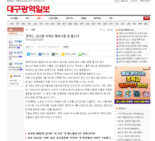The width and height of the screenshot is (155, 141).
Task: Open promoted link 복권 1등당첨 진짜 쉽다
Action: tap(70, 138)
